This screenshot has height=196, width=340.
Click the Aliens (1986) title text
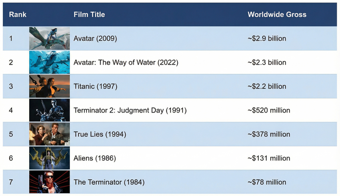pyautogui.click(x=95, y=158)
